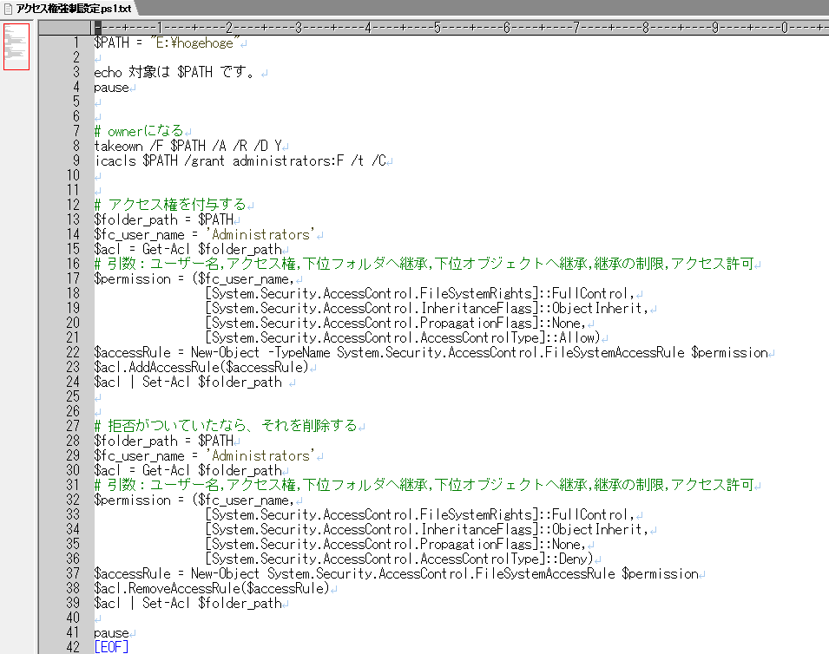The image size is (829, 654).
Task: Click the comment # 拒否がついていたなら
Action: (x=226, y=426)
